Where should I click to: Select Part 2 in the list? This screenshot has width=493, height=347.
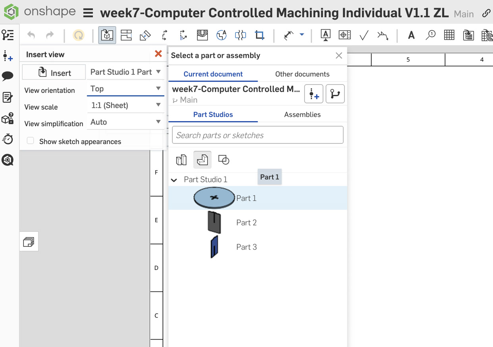point(258,222)
